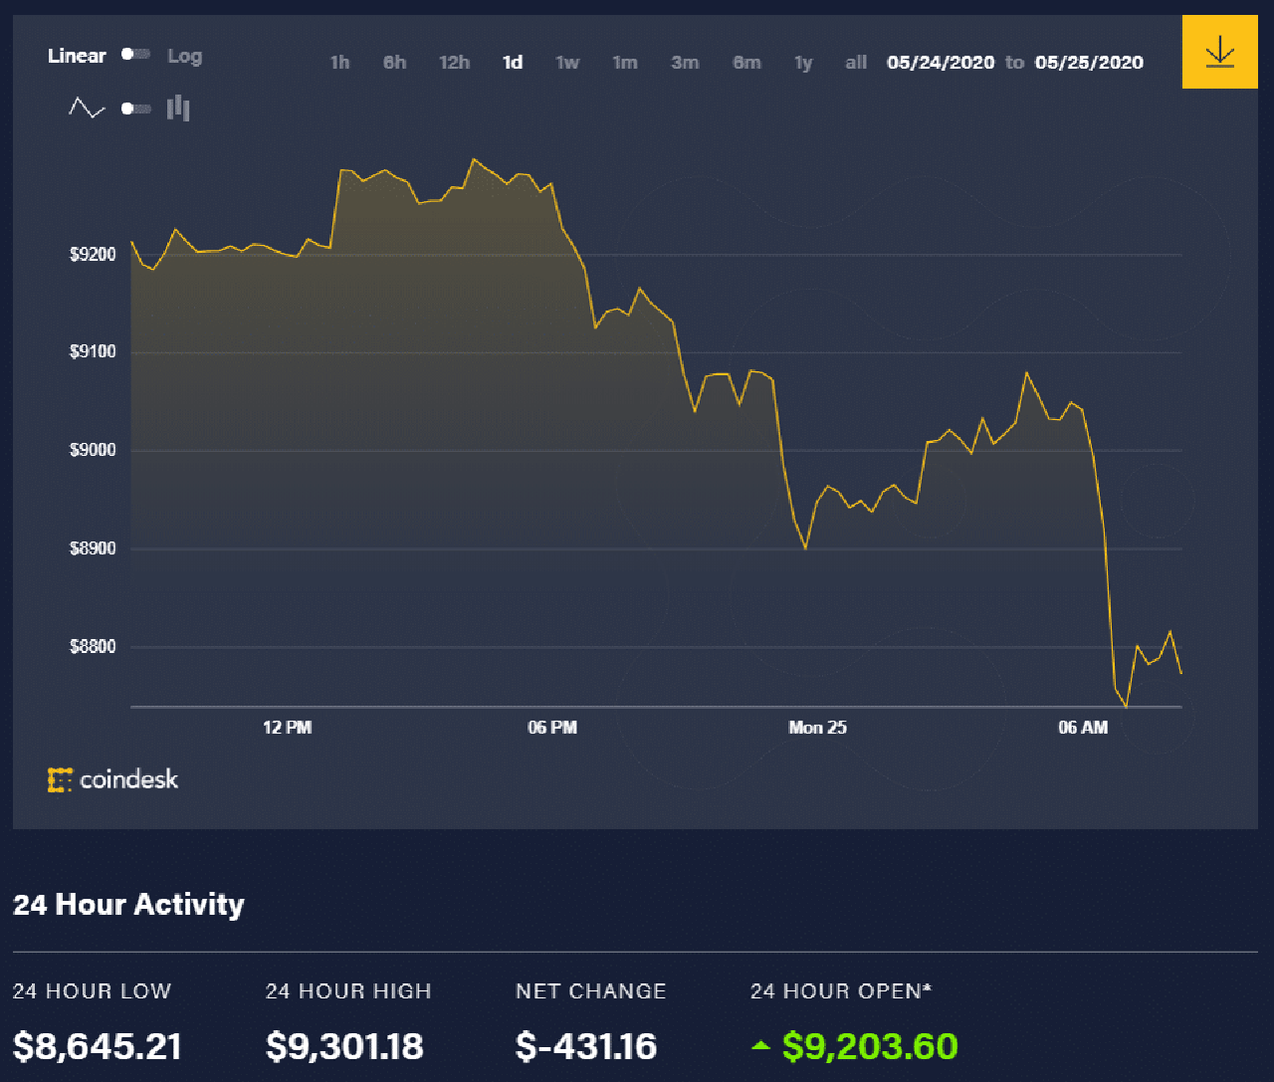Screen dimensions: 1274x1082
Task: Select the all time range
Action: (856, 63)
